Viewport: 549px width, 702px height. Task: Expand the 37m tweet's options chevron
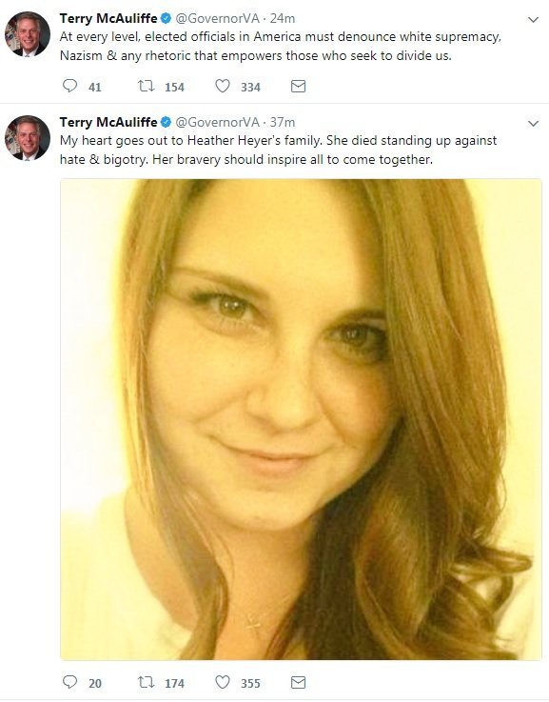(533, 124)
